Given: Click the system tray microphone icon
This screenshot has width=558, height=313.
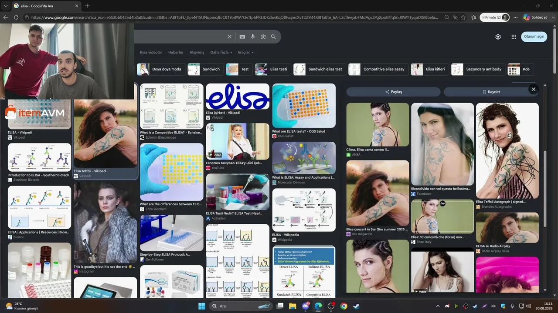Looking at the screenshot, I should click(512, 306).
